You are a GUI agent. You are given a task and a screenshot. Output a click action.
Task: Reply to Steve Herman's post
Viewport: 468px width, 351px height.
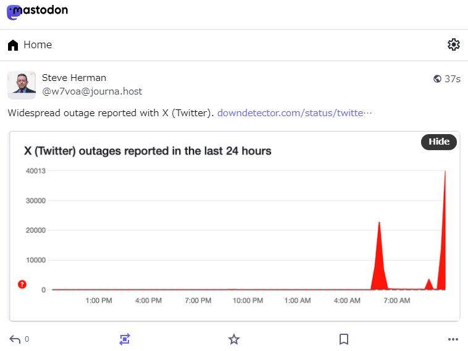[15, 339]
